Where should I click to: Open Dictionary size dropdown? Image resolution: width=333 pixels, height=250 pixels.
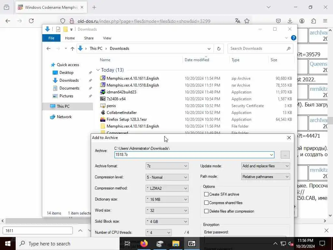(x=167, y=199)
